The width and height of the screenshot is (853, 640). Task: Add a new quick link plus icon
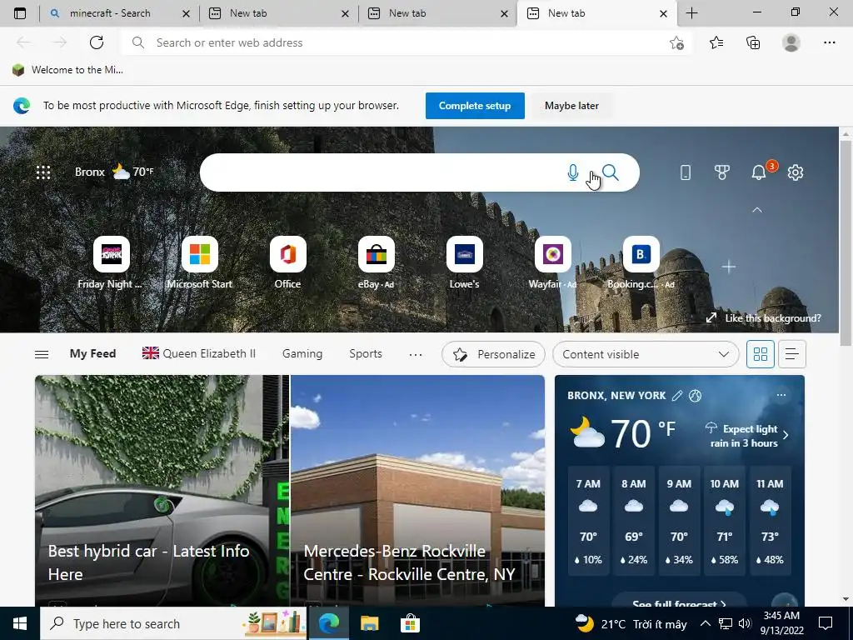(728, 267)
